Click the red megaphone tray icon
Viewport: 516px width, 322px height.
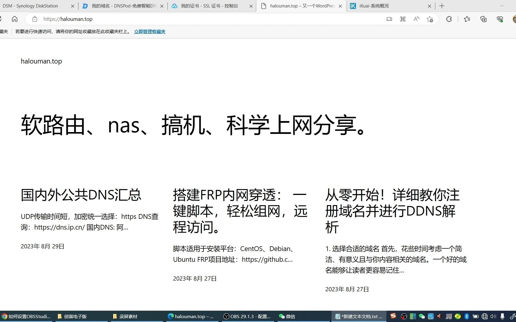coord(439,316)
